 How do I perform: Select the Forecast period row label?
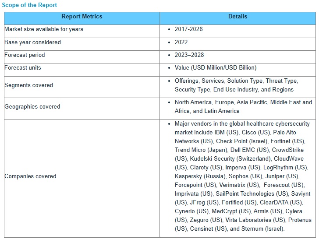pyautogui.click(x=25, y=55)
